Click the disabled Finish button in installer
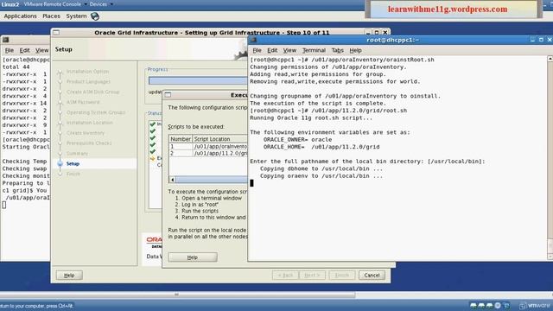The height and width of the screenshot is (311, 553). pyautogui.click(x=342, y=275)
